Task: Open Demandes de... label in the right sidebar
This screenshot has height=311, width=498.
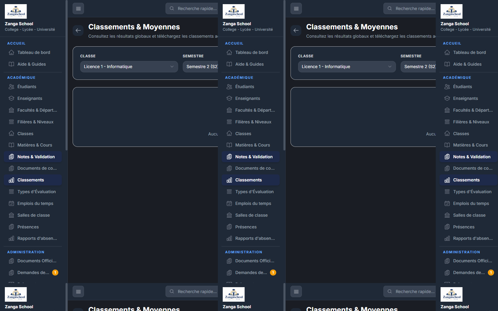Action: coord(469,273)
